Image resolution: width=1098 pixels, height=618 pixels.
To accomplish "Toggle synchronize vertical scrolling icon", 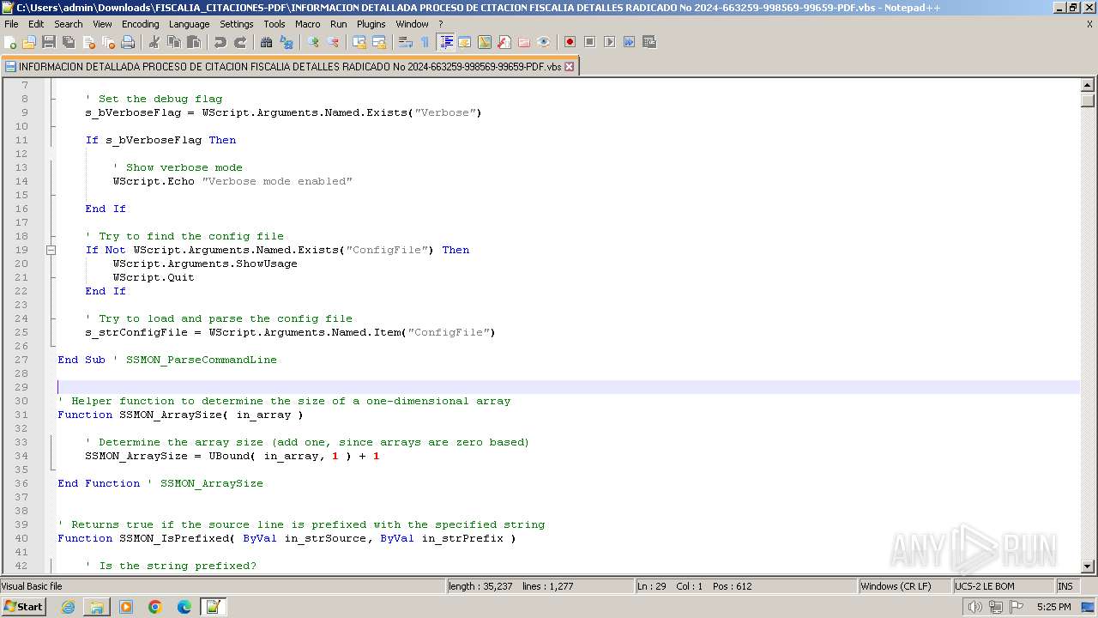I will pyautogui.click(x=359, y=42).
